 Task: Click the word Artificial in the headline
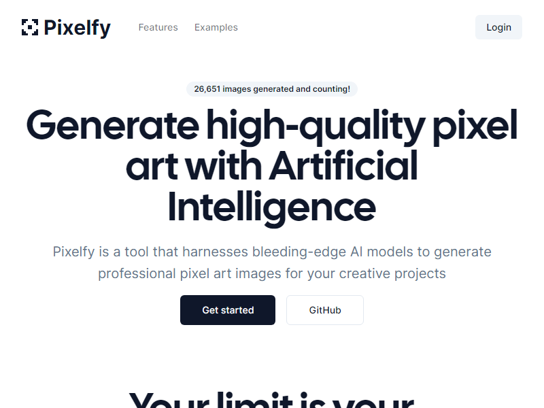[x=343, y=166]
